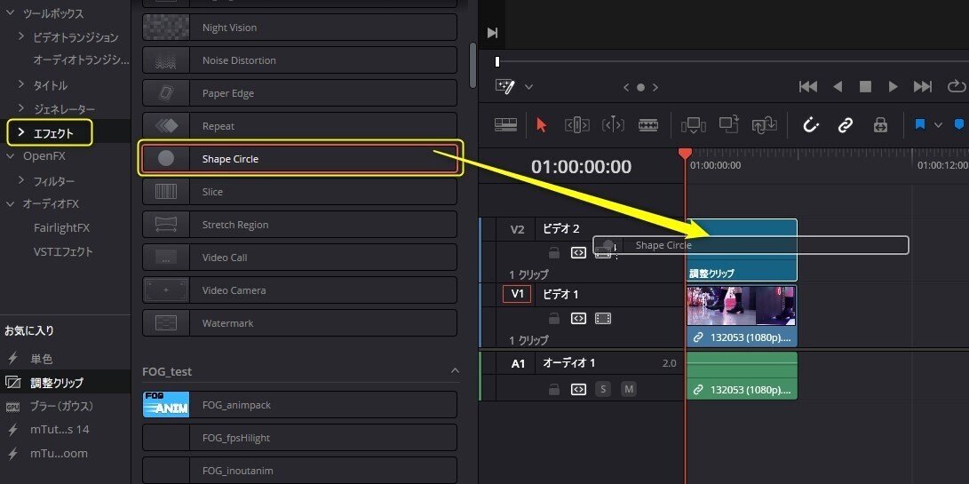Viewport: 969px width, 484px height.
Task: Select A1 track destination control
Action: [518, 363]
